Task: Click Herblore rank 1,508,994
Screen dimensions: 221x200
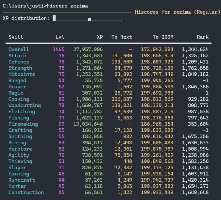Action: coord(195,149)
